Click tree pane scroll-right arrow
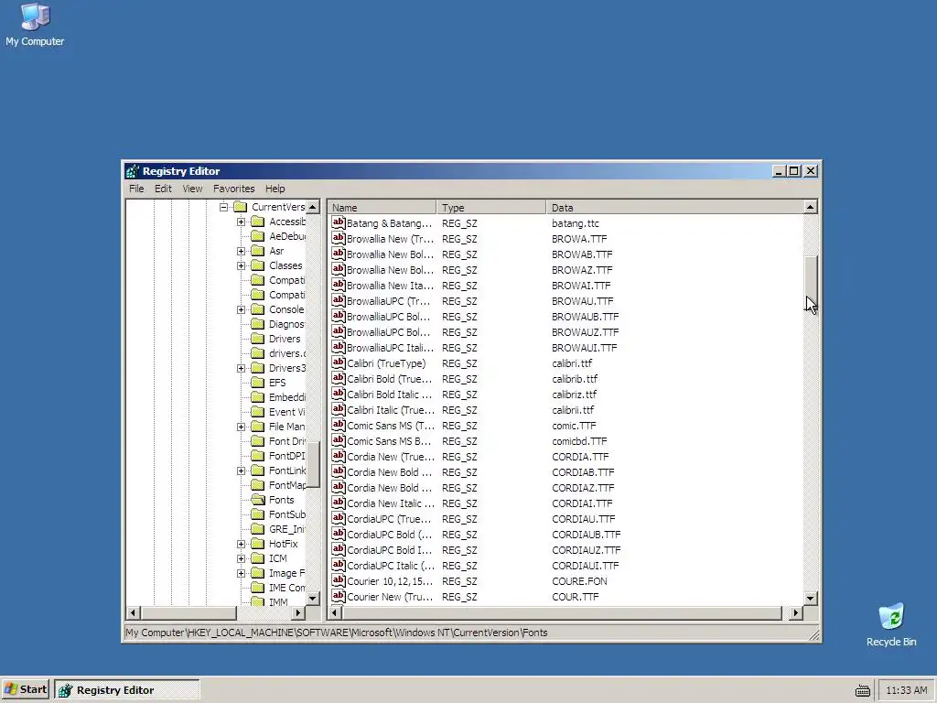The height and width of the screenshot is (703, 937). pos(298,612)
